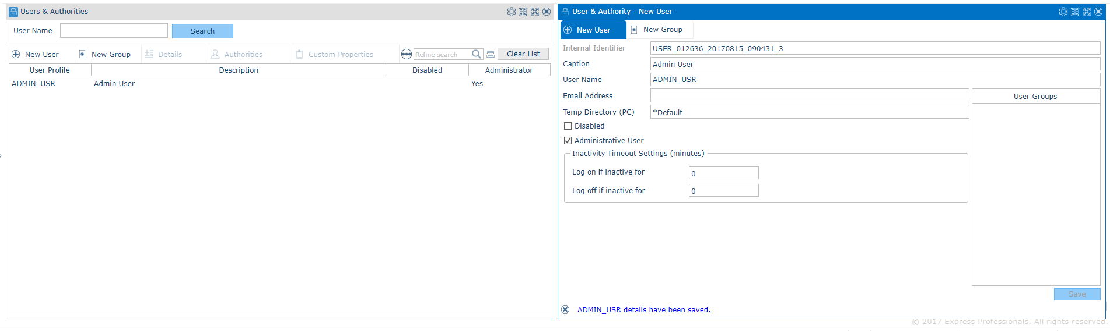Open settings gear in Users & Authorities panel
The image size is (1110, 331).
click(512, 12)
